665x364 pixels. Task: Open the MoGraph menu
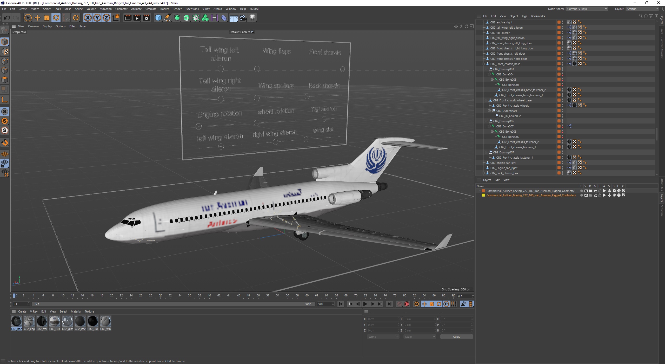click(x=105, y=9)
